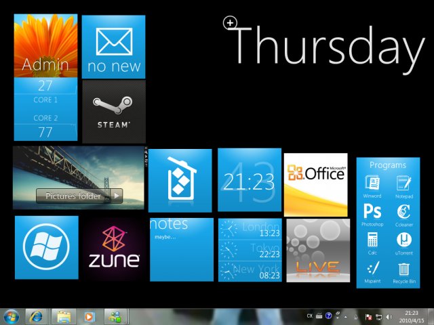Launch Winword from Programs panel
Viewport: 434px width, 325px height.
pyautogui.click(x=372, y=187)
